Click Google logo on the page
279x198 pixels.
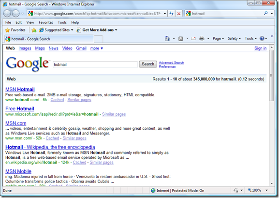[27, 64]
